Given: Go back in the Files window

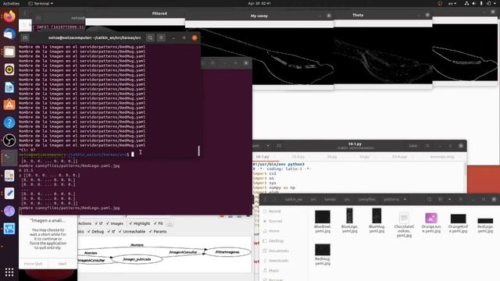Looking at the screenshot, I should click(265, 200).
